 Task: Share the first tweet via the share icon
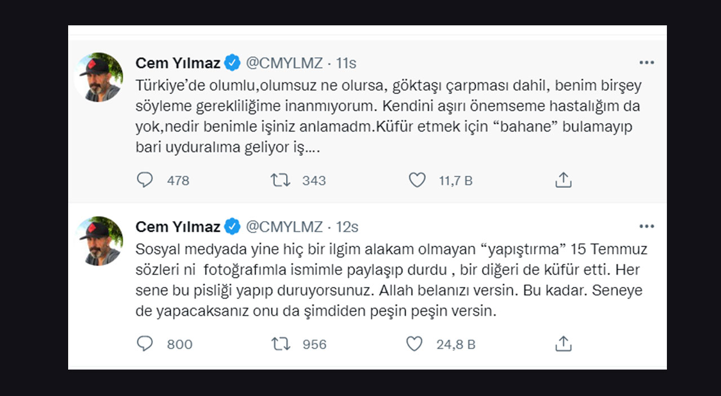[563, 179]
